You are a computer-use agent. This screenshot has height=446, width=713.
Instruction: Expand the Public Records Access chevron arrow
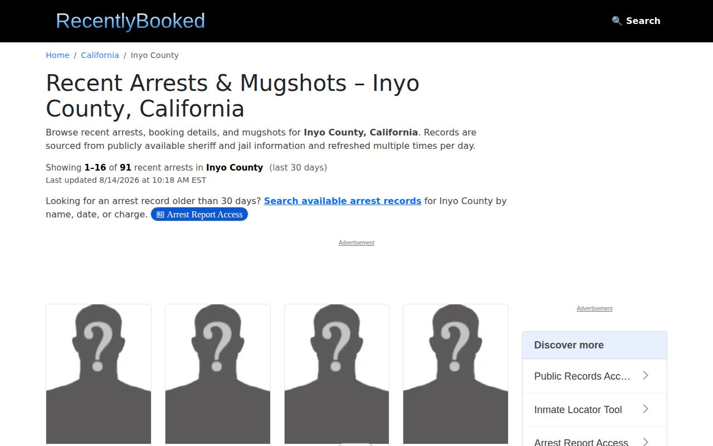[x=646, y=375]
